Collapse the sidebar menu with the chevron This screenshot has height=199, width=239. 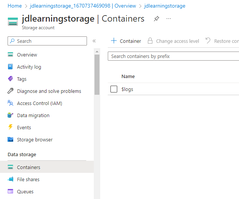pyautogui.click(x=94, y=41)
